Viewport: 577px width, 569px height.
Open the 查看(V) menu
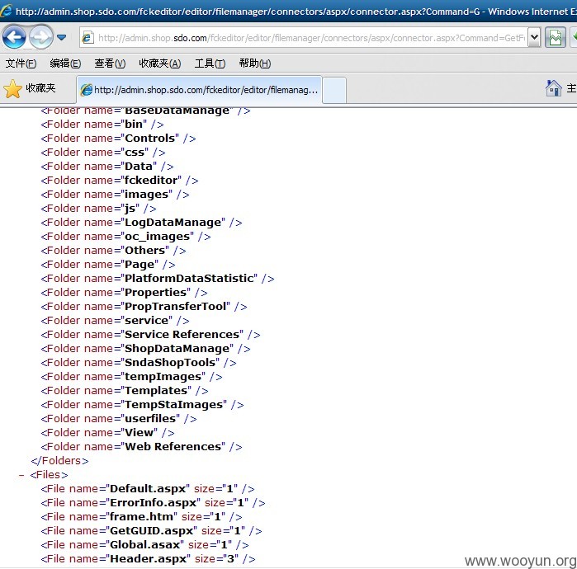click(x=110, y=63)
